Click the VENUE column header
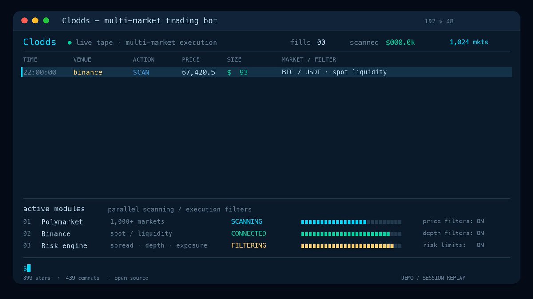Image resolution: width=533 pixels, height=299 pixels. click(x=82, y=59)
